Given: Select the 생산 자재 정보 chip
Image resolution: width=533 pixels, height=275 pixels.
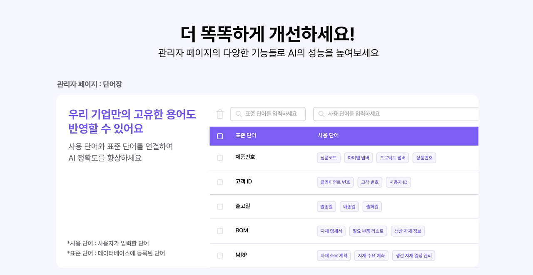Looking at the screenshot, I should 407,231.
